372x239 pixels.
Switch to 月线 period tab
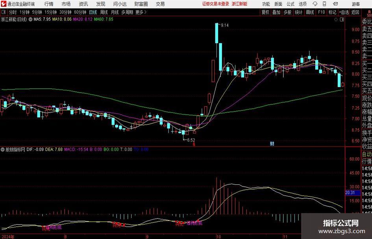tap(115, 12)
